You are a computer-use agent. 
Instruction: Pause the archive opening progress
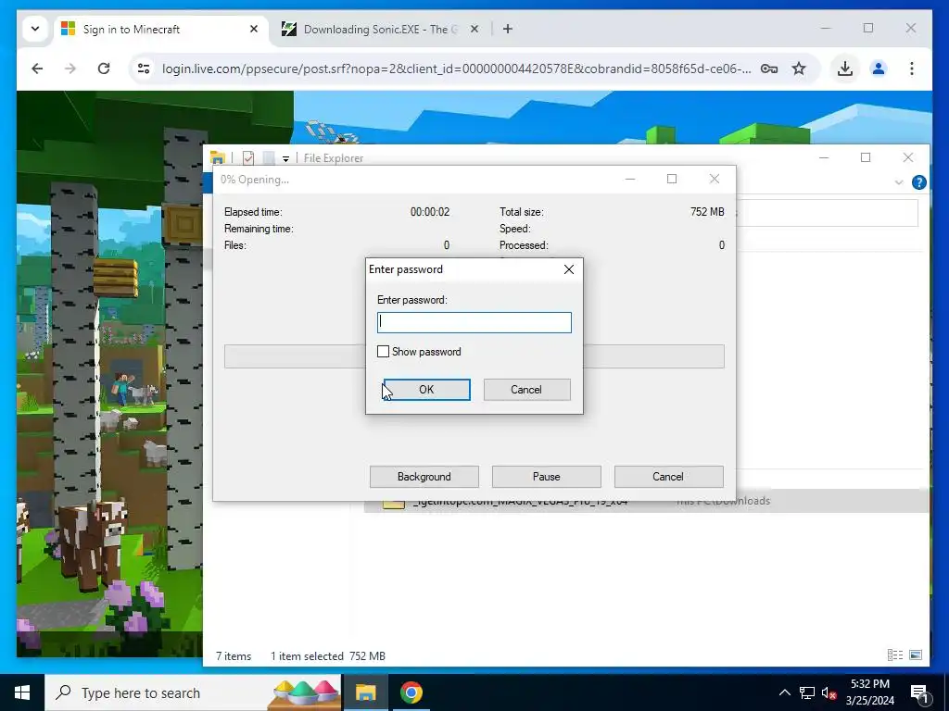pos(547,477)
